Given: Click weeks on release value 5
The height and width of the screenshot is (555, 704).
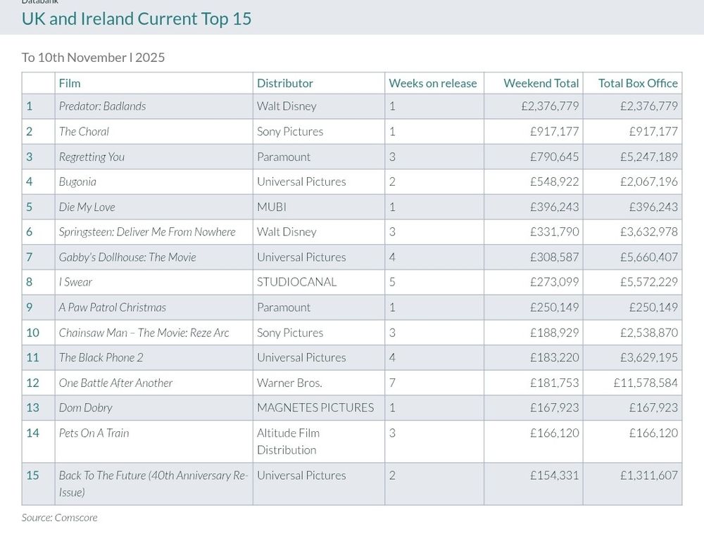Looking at the screenshot, I should tap(392, 282).
